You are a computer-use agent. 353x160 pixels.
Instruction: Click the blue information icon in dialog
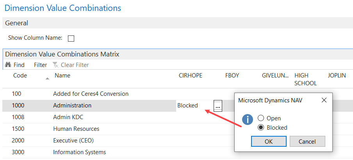click(248, 120)
